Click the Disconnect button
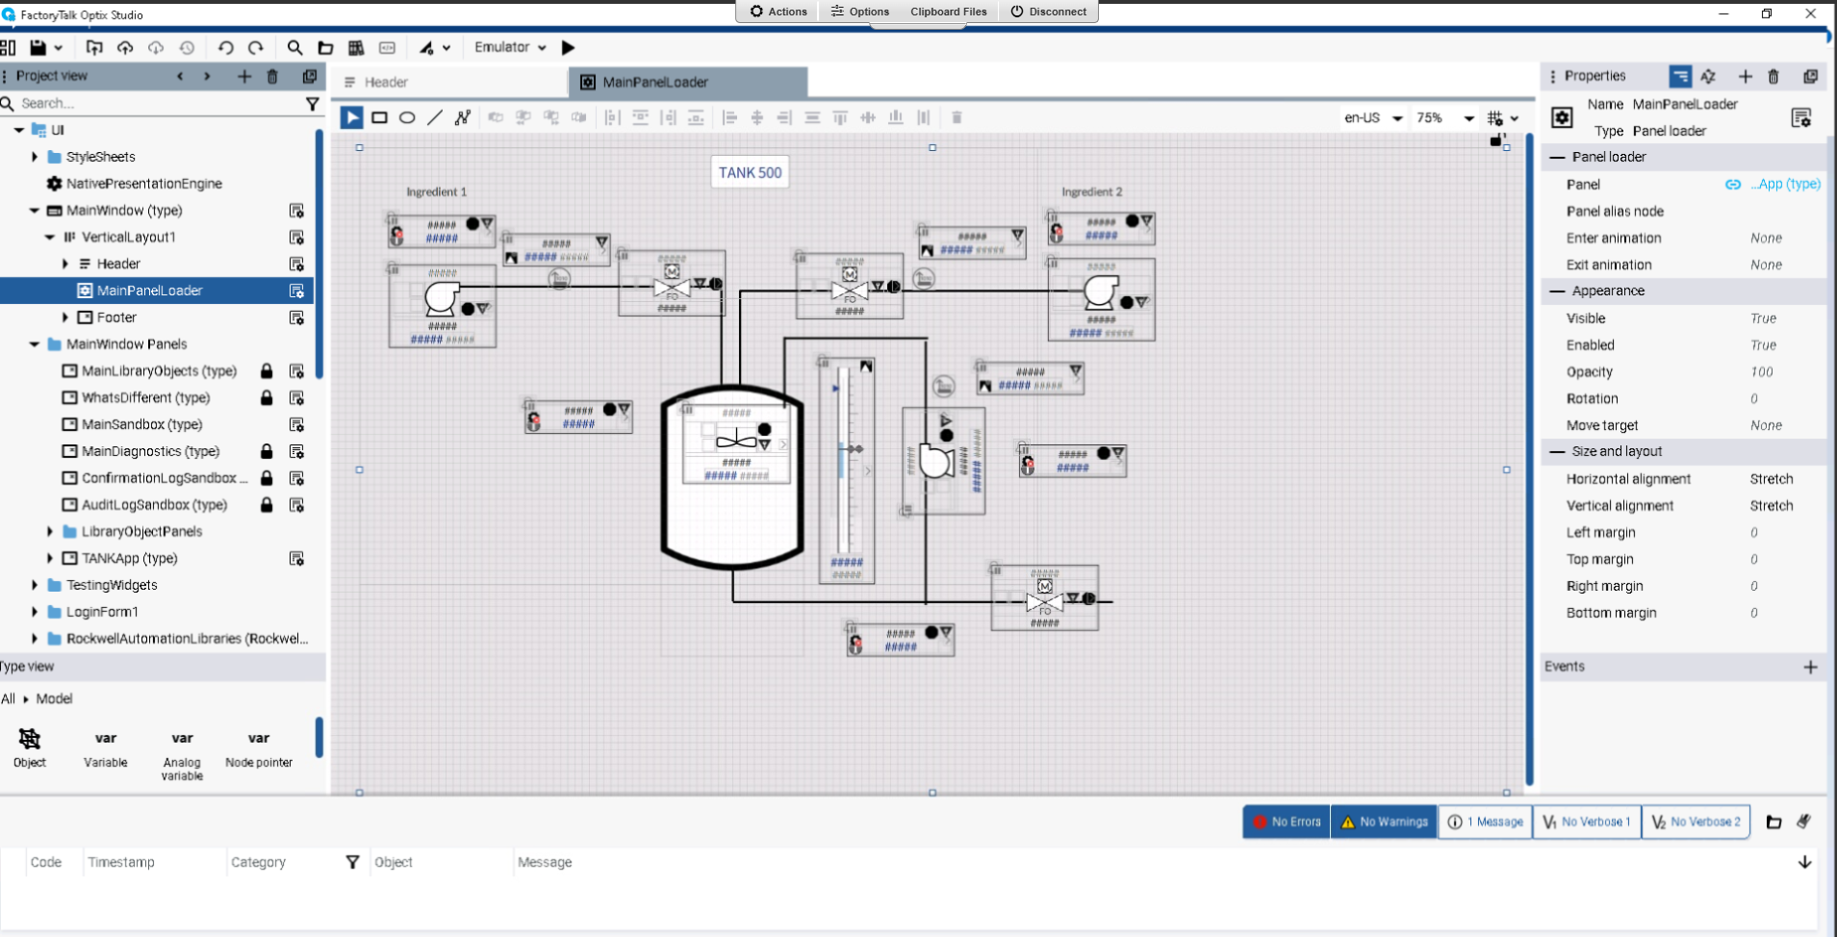The image size is (1837, 937). coord(1048,12)
